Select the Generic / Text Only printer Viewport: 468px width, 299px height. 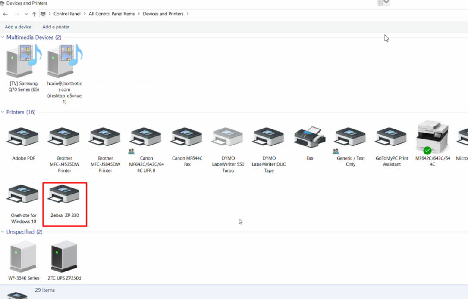(x=351, y=147)
